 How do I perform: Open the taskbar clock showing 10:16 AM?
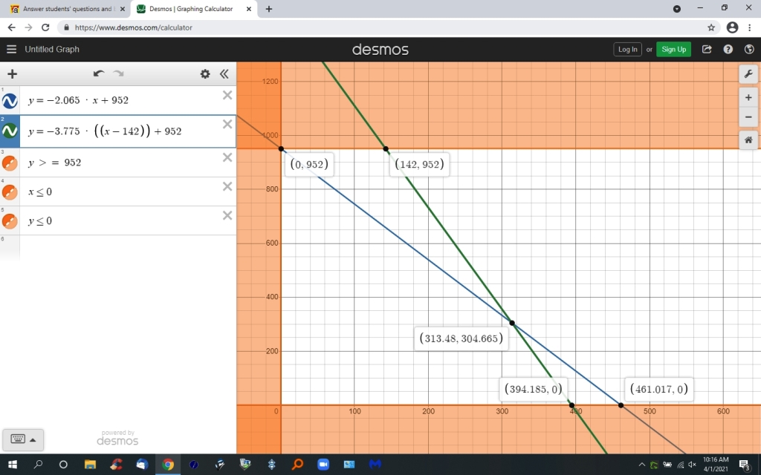716,465
